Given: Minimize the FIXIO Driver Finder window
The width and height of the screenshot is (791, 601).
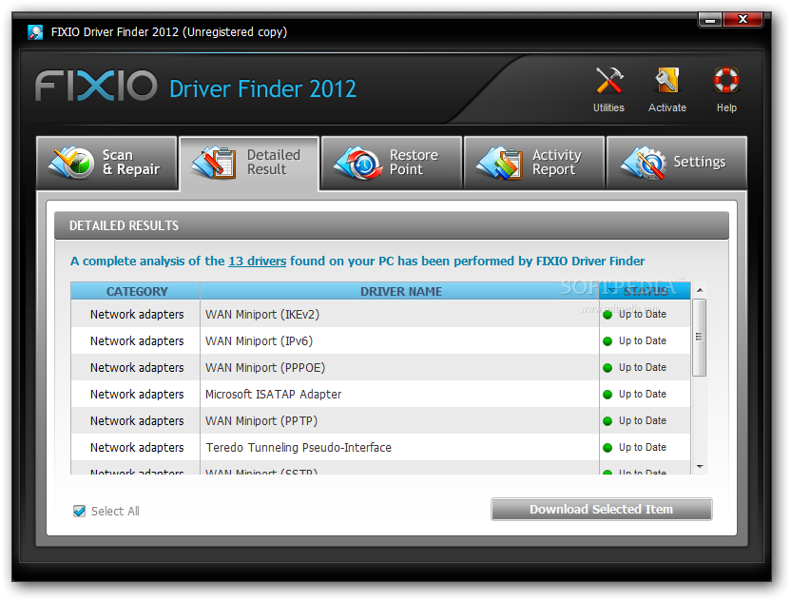Looking at the screenshot, I should (710, 20).
